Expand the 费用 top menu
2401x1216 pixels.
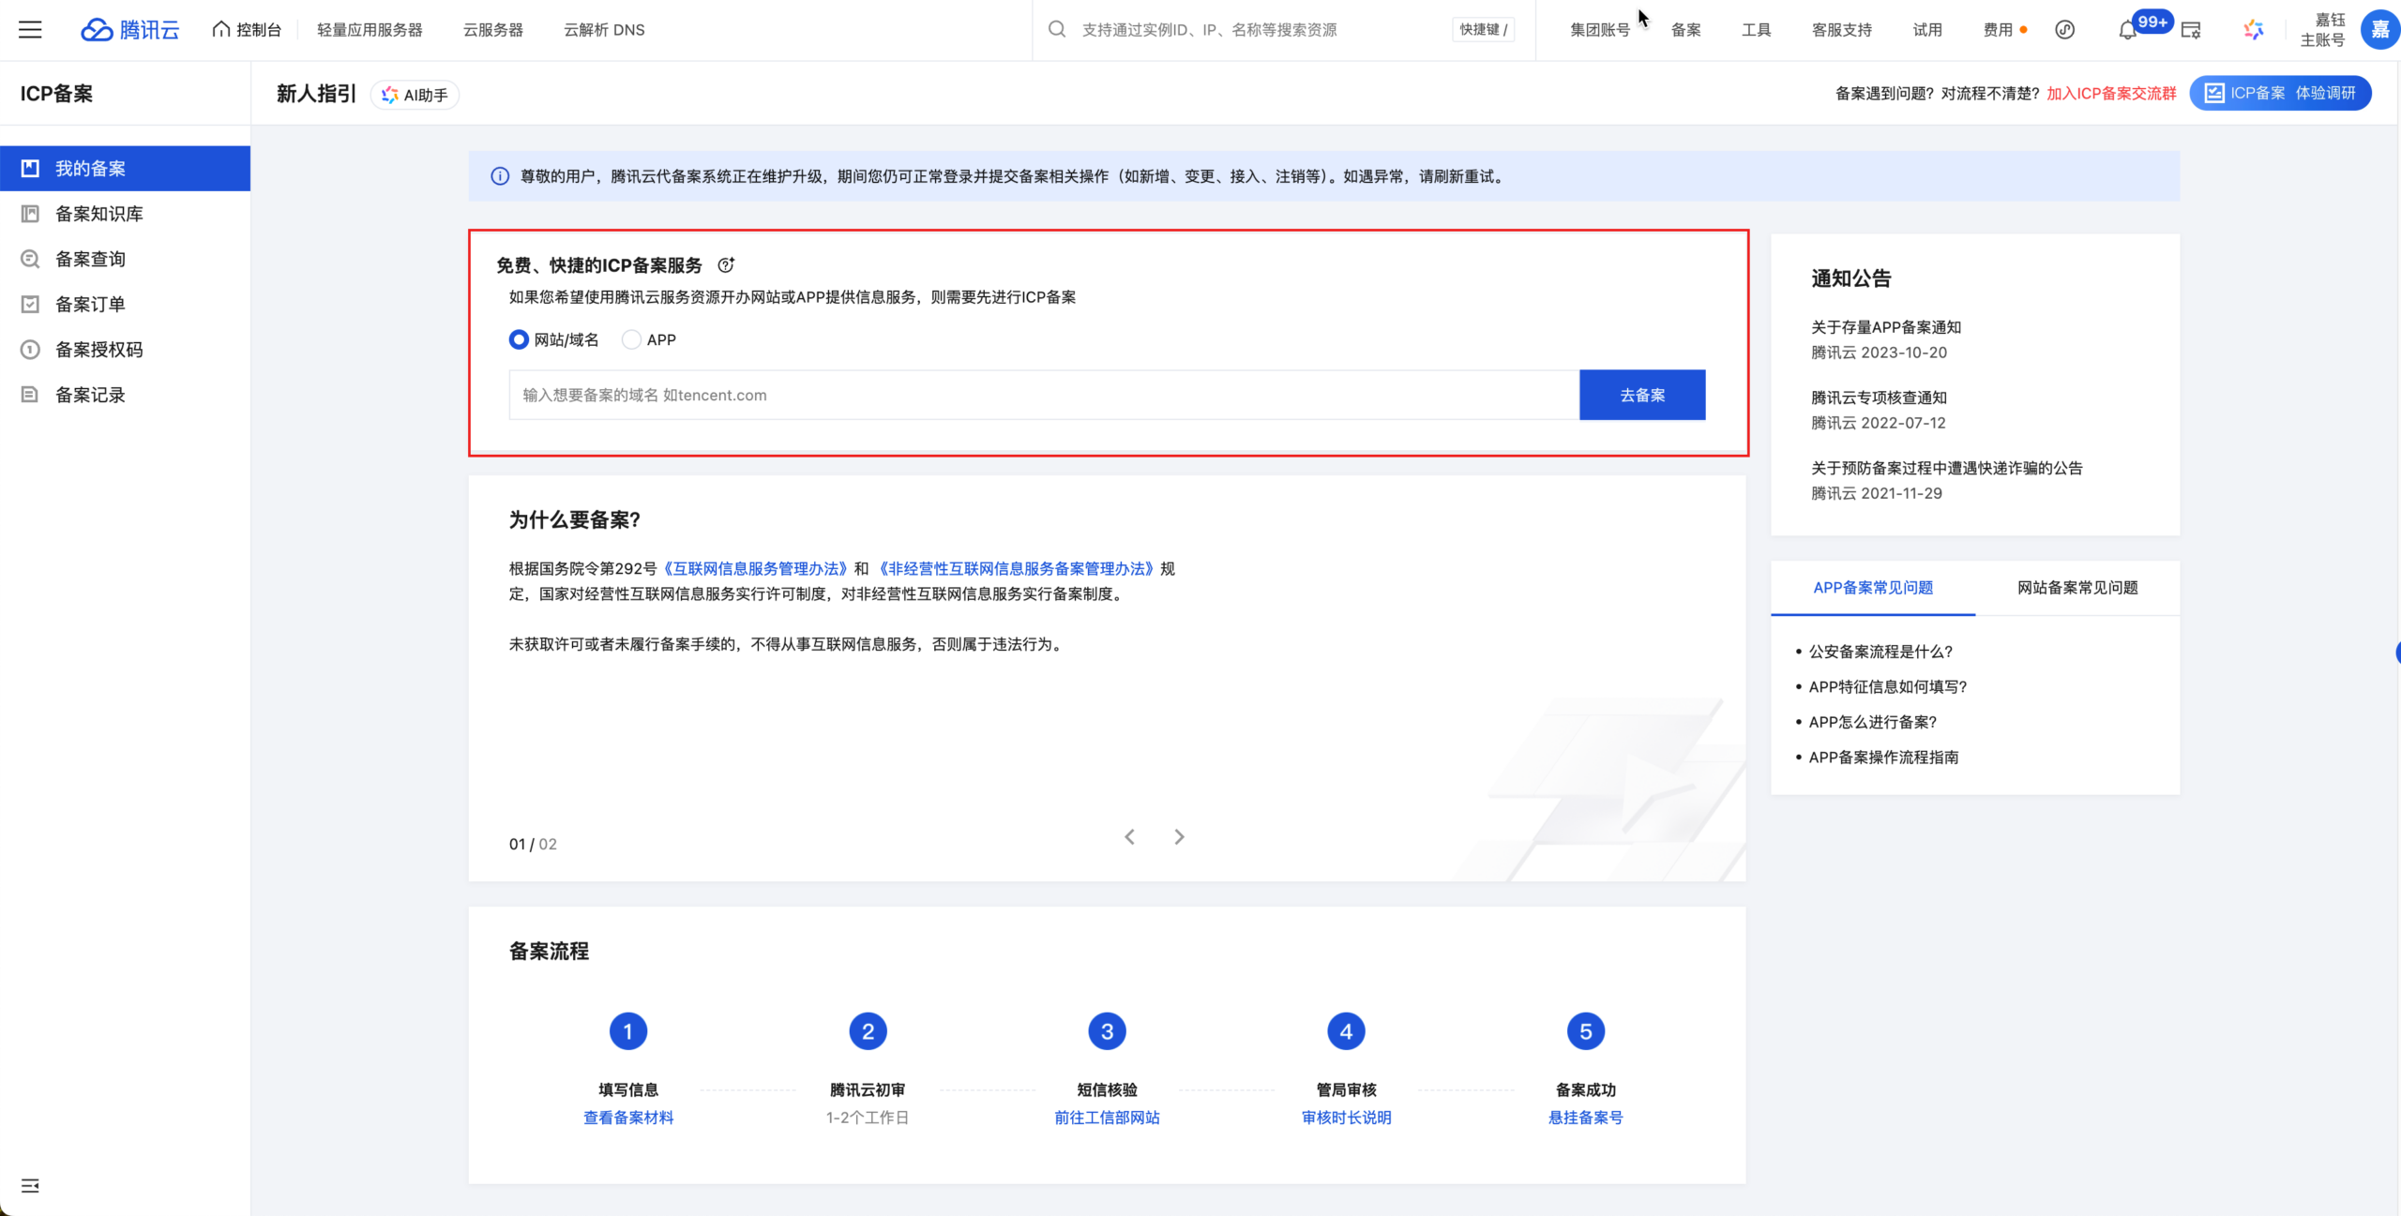[1998, 30]
